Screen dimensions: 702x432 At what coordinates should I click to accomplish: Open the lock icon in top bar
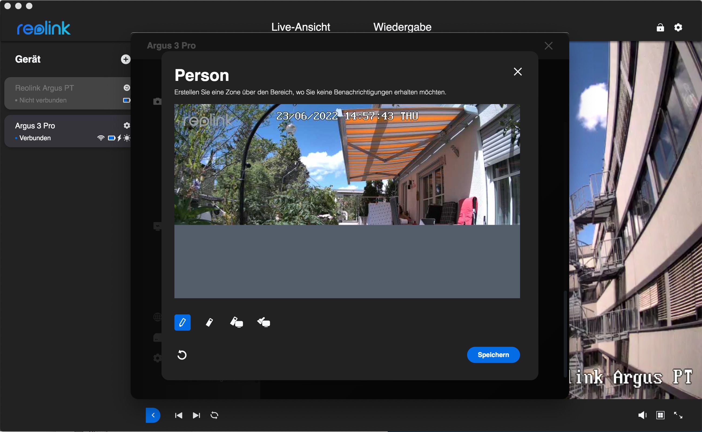click(660, 28)
